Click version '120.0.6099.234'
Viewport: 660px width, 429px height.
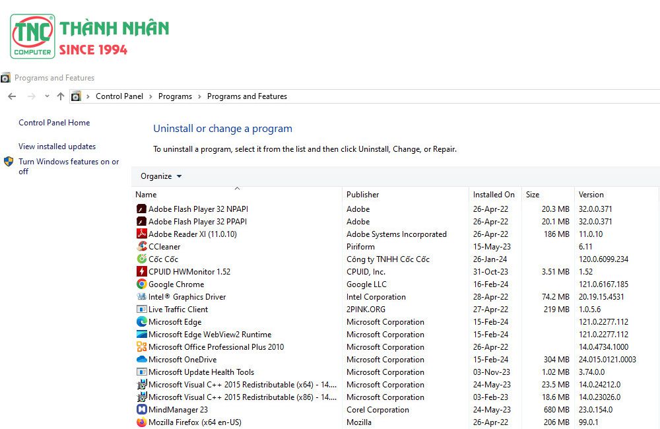coord(604,259)
